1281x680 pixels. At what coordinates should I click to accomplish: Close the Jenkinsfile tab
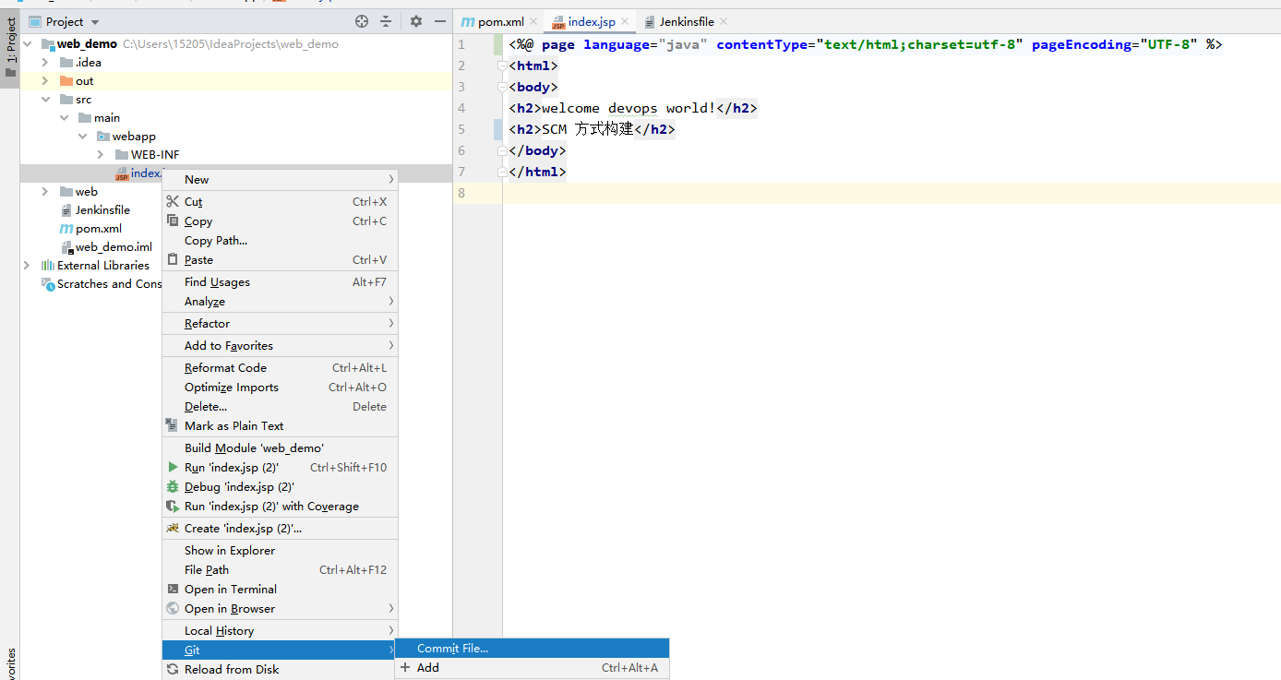(723, 21)
